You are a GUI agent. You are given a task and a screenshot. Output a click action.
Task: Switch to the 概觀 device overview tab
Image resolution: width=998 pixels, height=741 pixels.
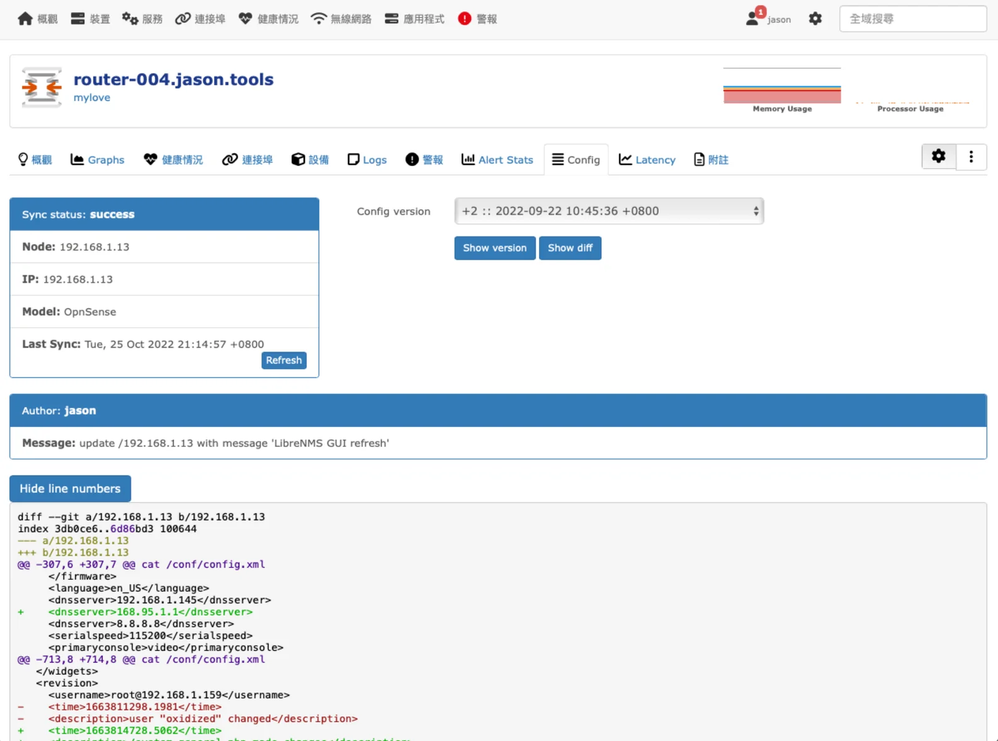(x=35, y=160)
